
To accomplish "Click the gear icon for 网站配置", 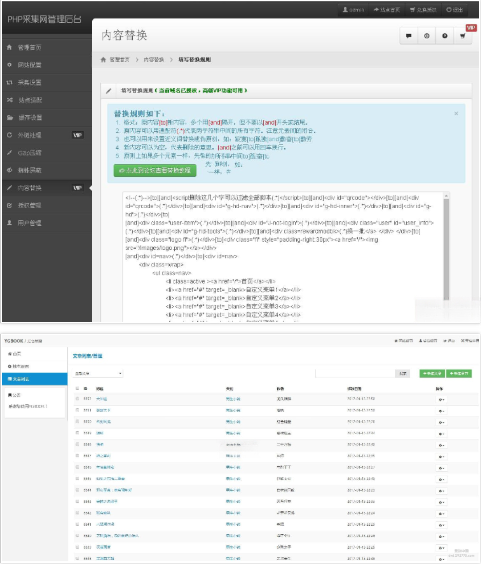I will pyautogui.click(x=10, y=65).
